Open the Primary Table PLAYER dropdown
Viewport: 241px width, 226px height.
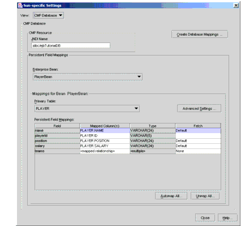(87, 109)
